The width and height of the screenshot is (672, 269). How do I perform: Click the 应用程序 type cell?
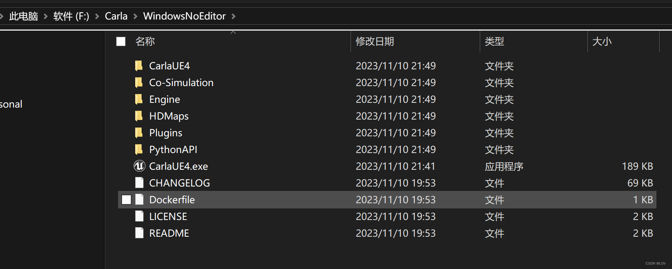[504, 166]
